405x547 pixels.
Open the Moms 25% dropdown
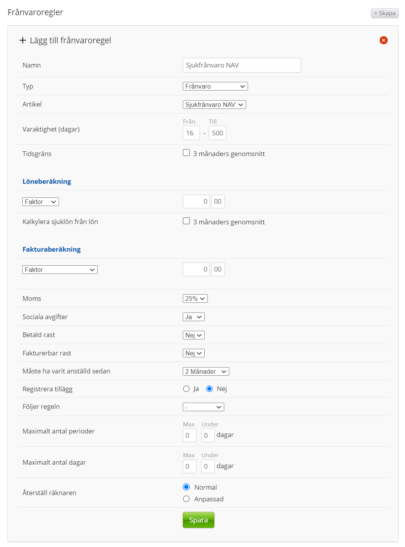pyautogui.click(x=195, y=298)
